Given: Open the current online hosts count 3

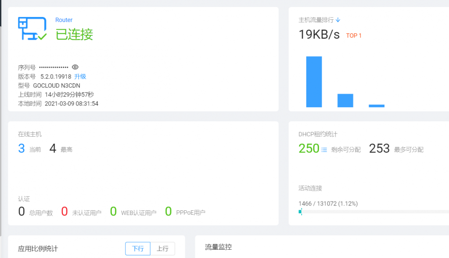Looking at the screenshot, I should point(22,148).
